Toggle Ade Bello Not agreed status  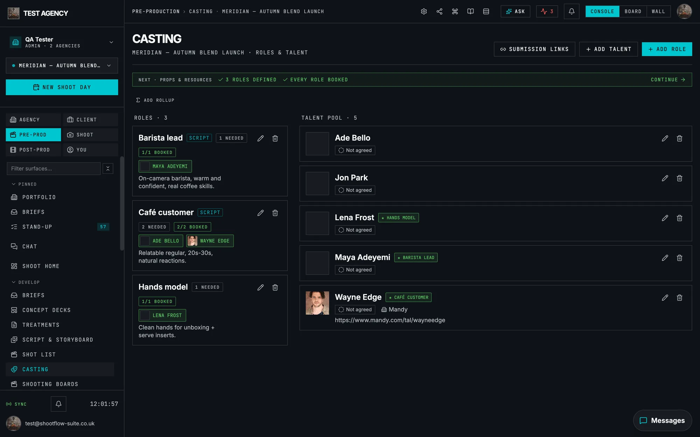[355, 150]
